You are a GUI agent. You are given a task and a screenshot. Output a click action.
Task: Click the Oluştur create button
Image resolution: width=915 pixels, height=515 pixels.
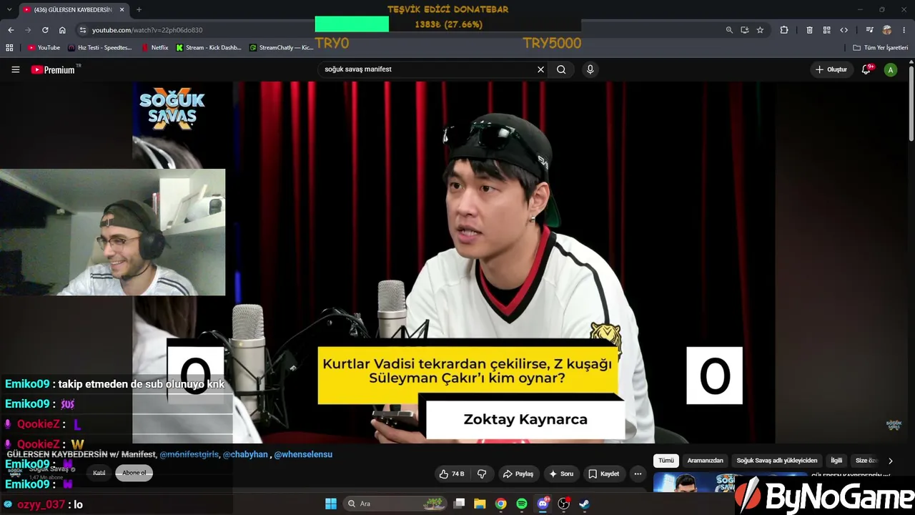(x=831, y=69)
